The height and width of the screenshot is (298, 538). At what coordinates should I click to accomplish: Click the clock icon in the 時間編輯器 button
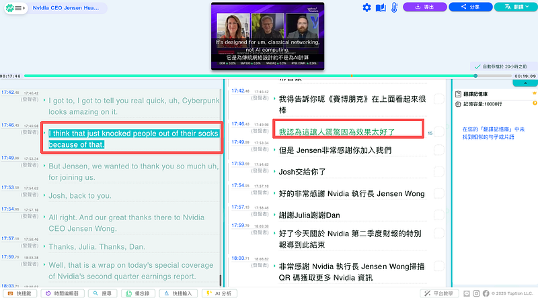click(48, 293)
